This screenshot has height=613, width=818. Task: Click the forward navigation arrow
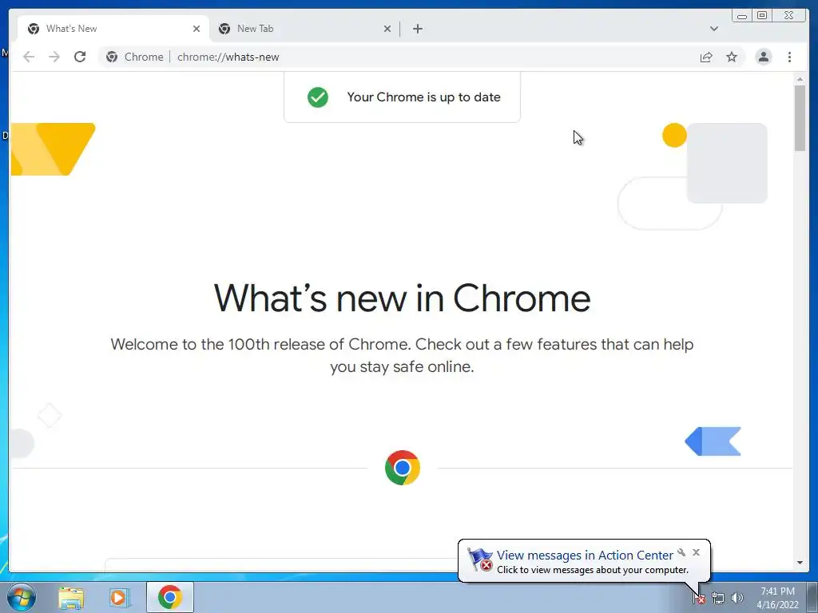coord(54,57)
